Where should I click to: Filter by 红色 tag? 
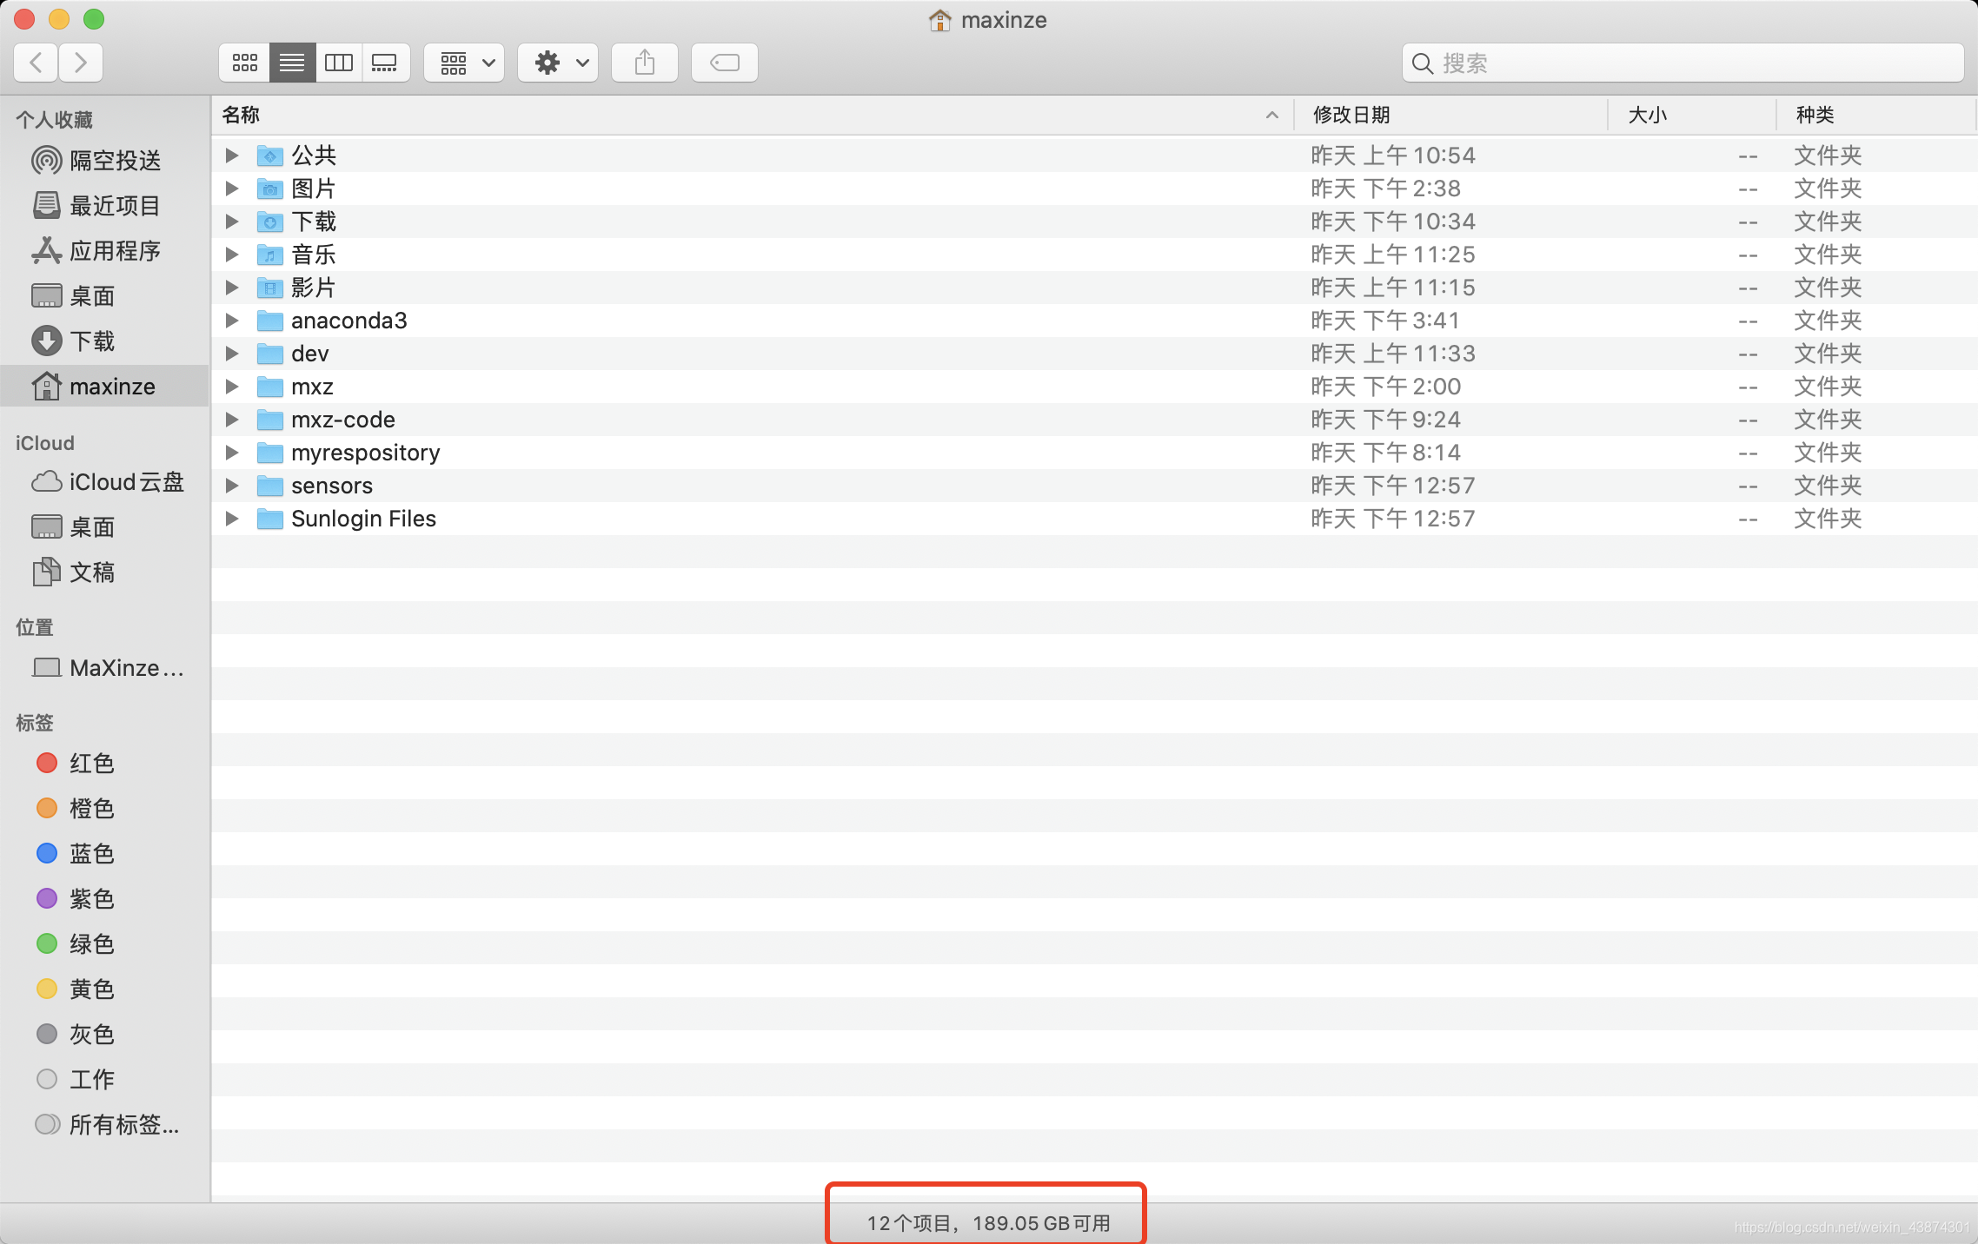[x=104, y=764]
